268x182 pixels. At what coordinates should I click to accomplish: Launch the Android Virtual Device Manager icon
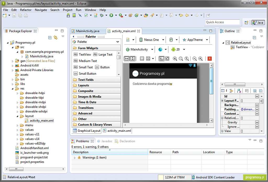74,15
